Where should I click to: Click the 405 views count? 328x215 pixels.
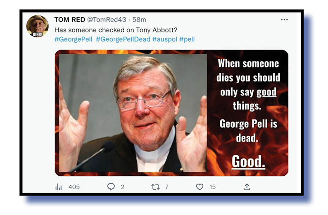[x=74, y=187]
